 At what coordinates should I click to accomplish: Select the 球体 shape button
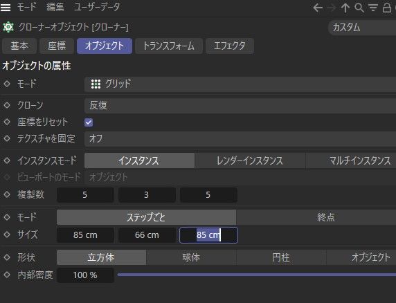191,257
